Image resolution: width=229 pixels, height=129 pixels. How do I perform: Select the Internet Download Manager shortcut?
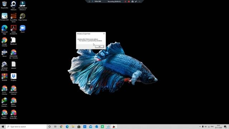click(4, 102)
